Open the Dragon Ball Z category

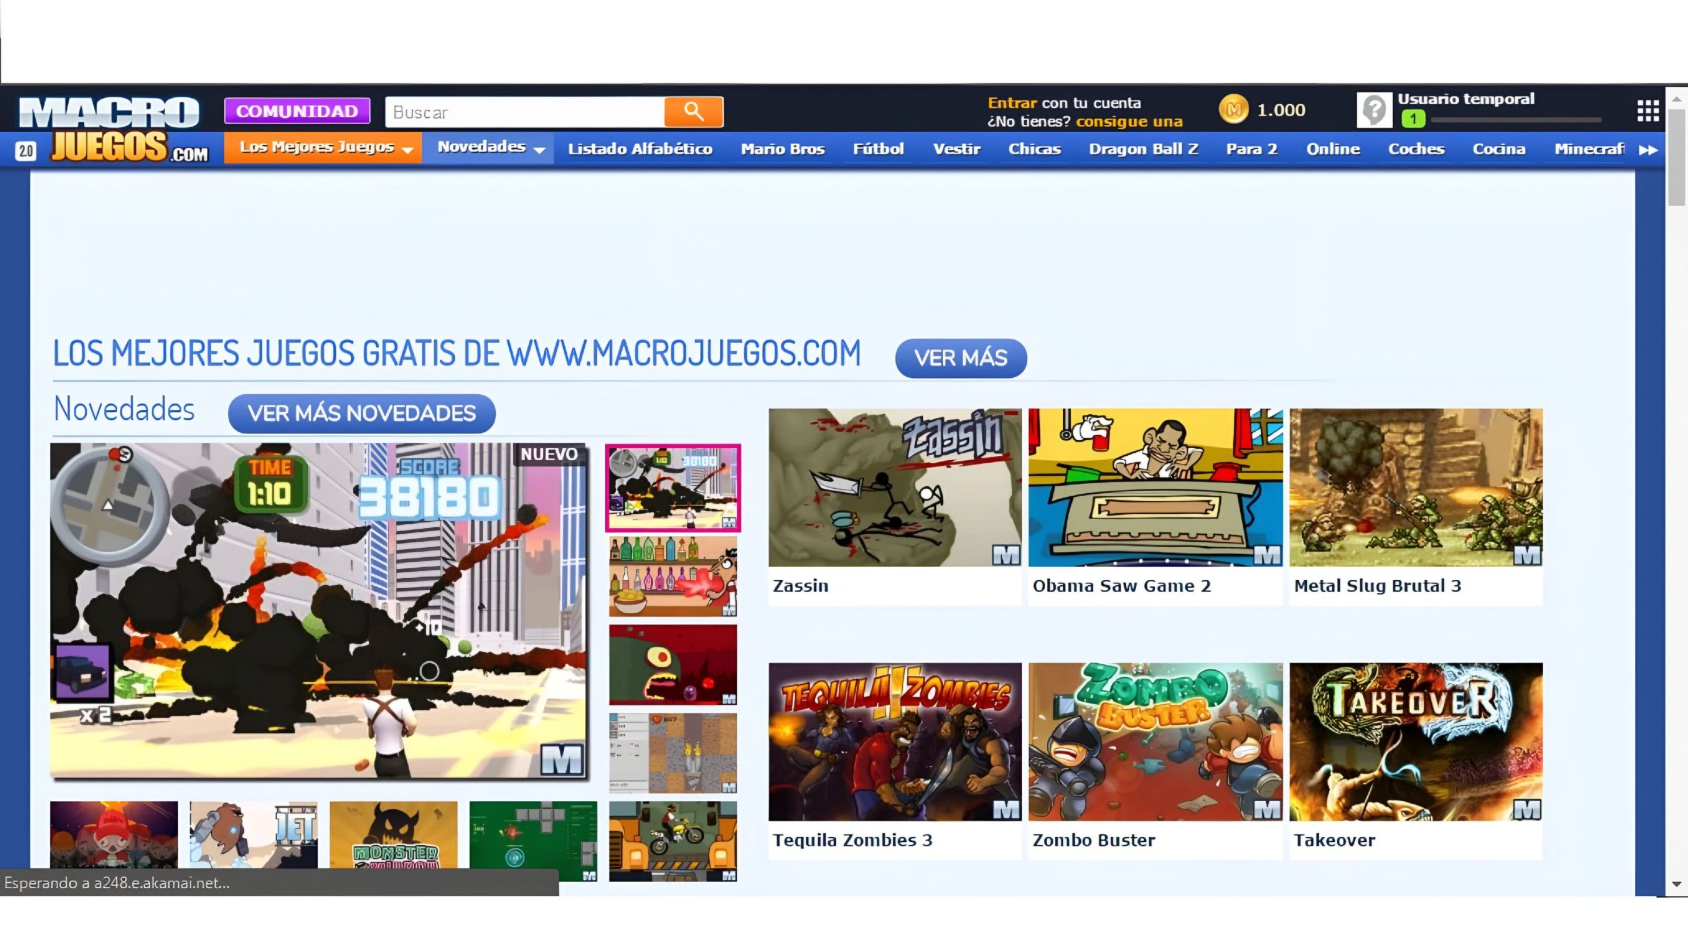pyautogui.click(x=1144, y=149)
